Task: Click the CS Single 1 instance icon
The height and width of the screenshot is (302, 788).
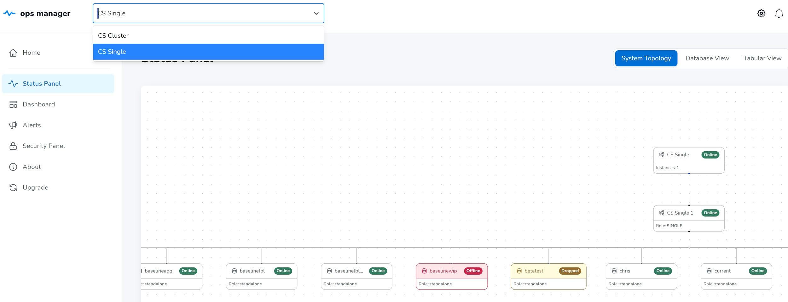Action: pos(661,213)
